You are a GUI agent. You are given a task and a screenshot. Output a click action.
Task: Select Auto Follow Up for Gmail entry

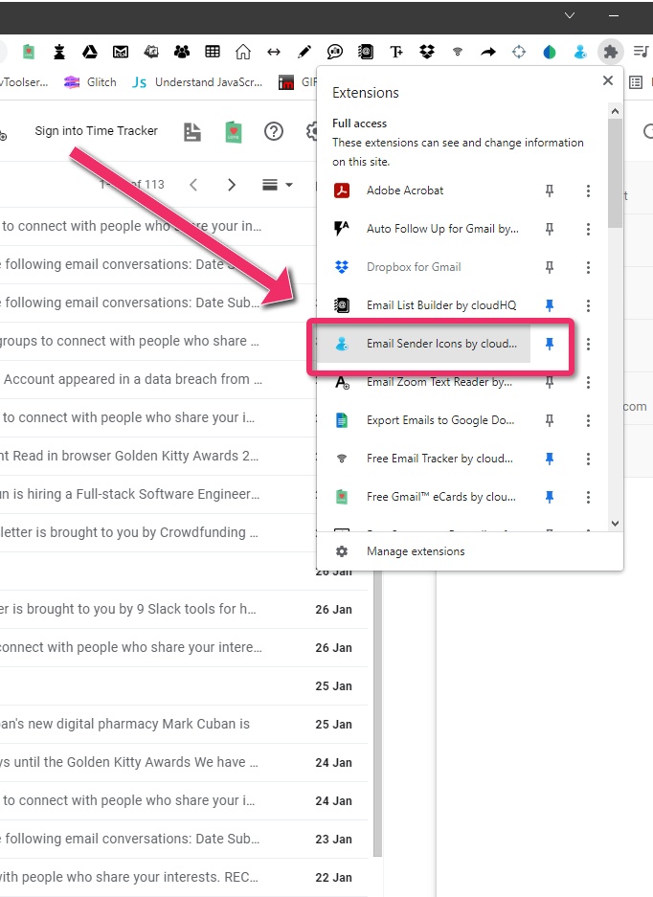click(x=423, y=229)
